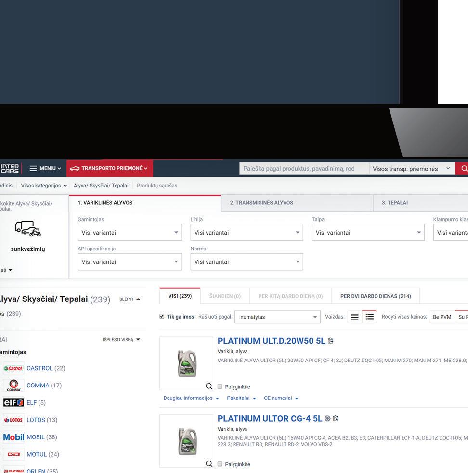Click the Inter Cars logo
Image resolution: width=468 pixels, height=473 pixels.
10,168
